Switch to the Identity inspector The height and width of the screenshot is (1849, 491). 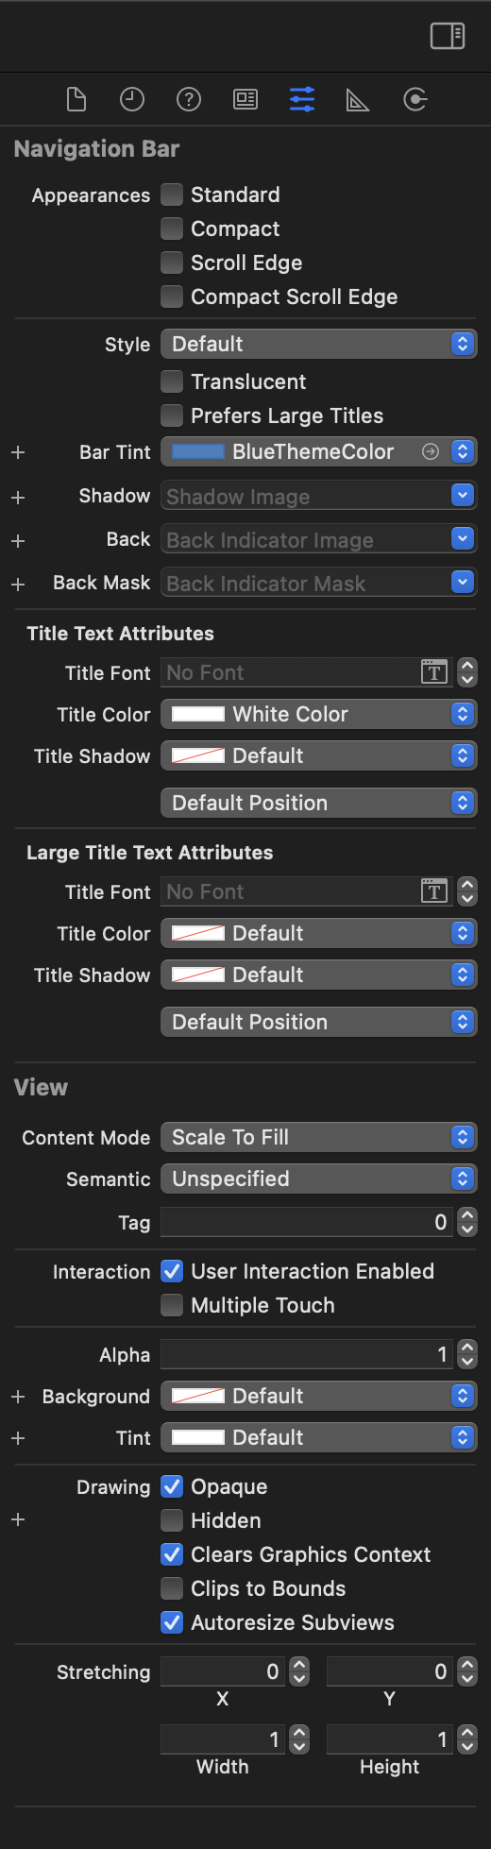pyautogui.click(x=245, y=99)
